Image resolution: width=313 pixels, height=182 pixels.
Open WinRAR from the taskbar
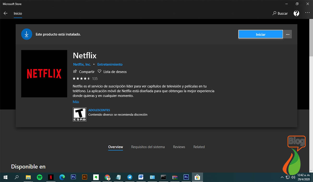pyautogui.click(x=175, y=177)
